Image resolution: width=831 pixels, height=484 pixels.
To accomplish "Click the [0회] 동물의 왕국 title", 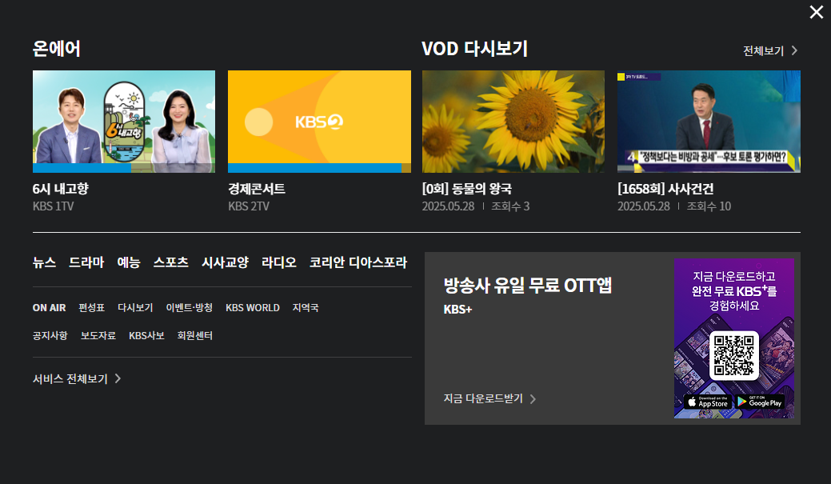I will 467,189.
